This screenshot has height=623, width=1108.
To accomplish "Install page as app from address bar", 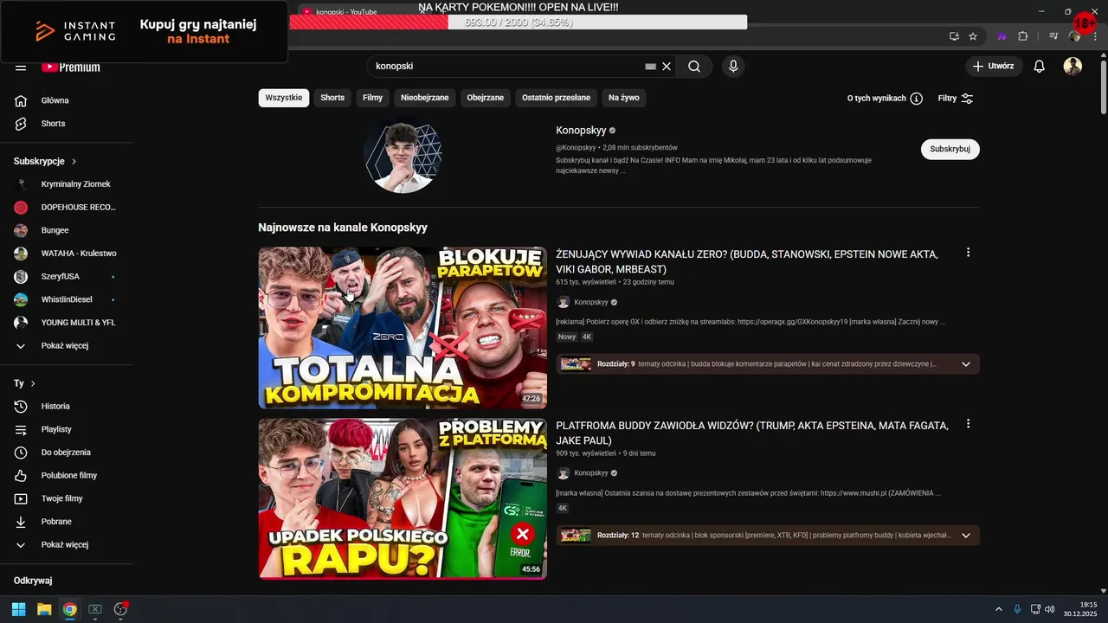I will [x=954, y=36].
